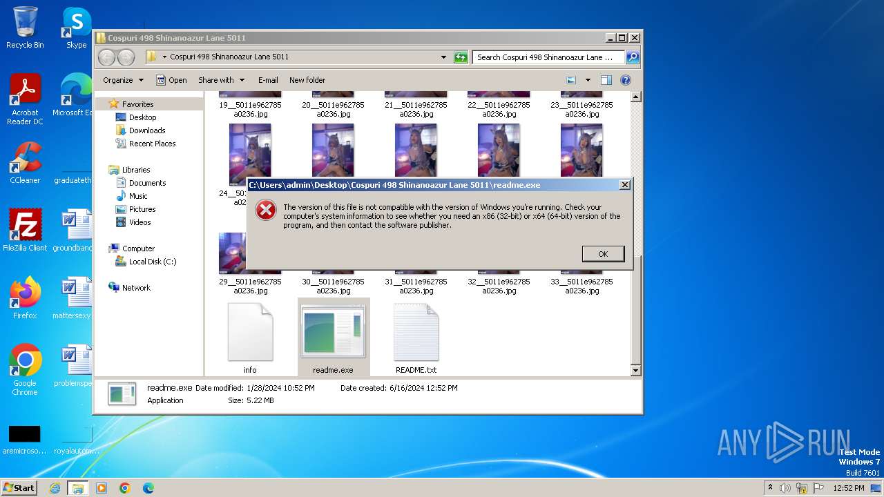Open Windows Media Player from taskbar

pyautogui.click(x=102, y=488)
